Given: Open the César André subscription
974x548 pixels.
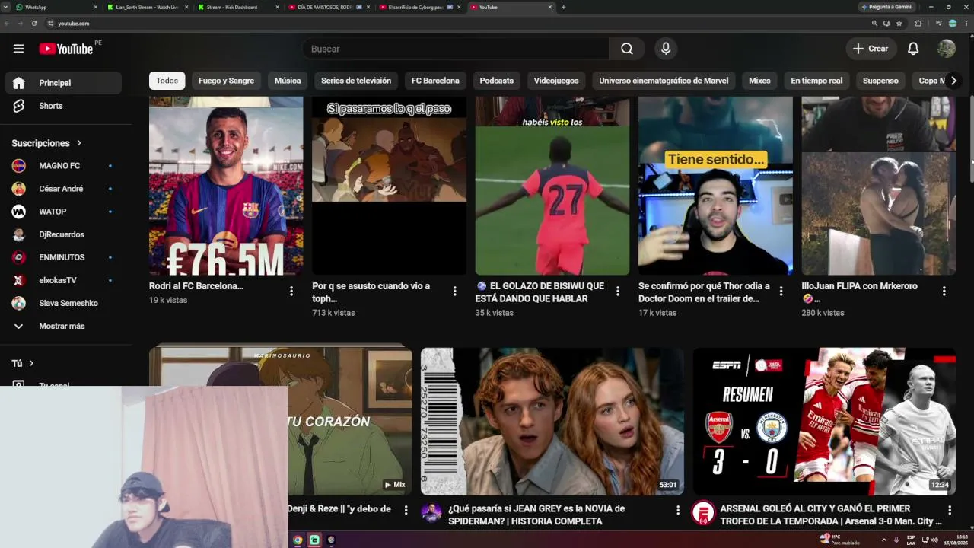Looking at the screenshot, I should point(63,189).
